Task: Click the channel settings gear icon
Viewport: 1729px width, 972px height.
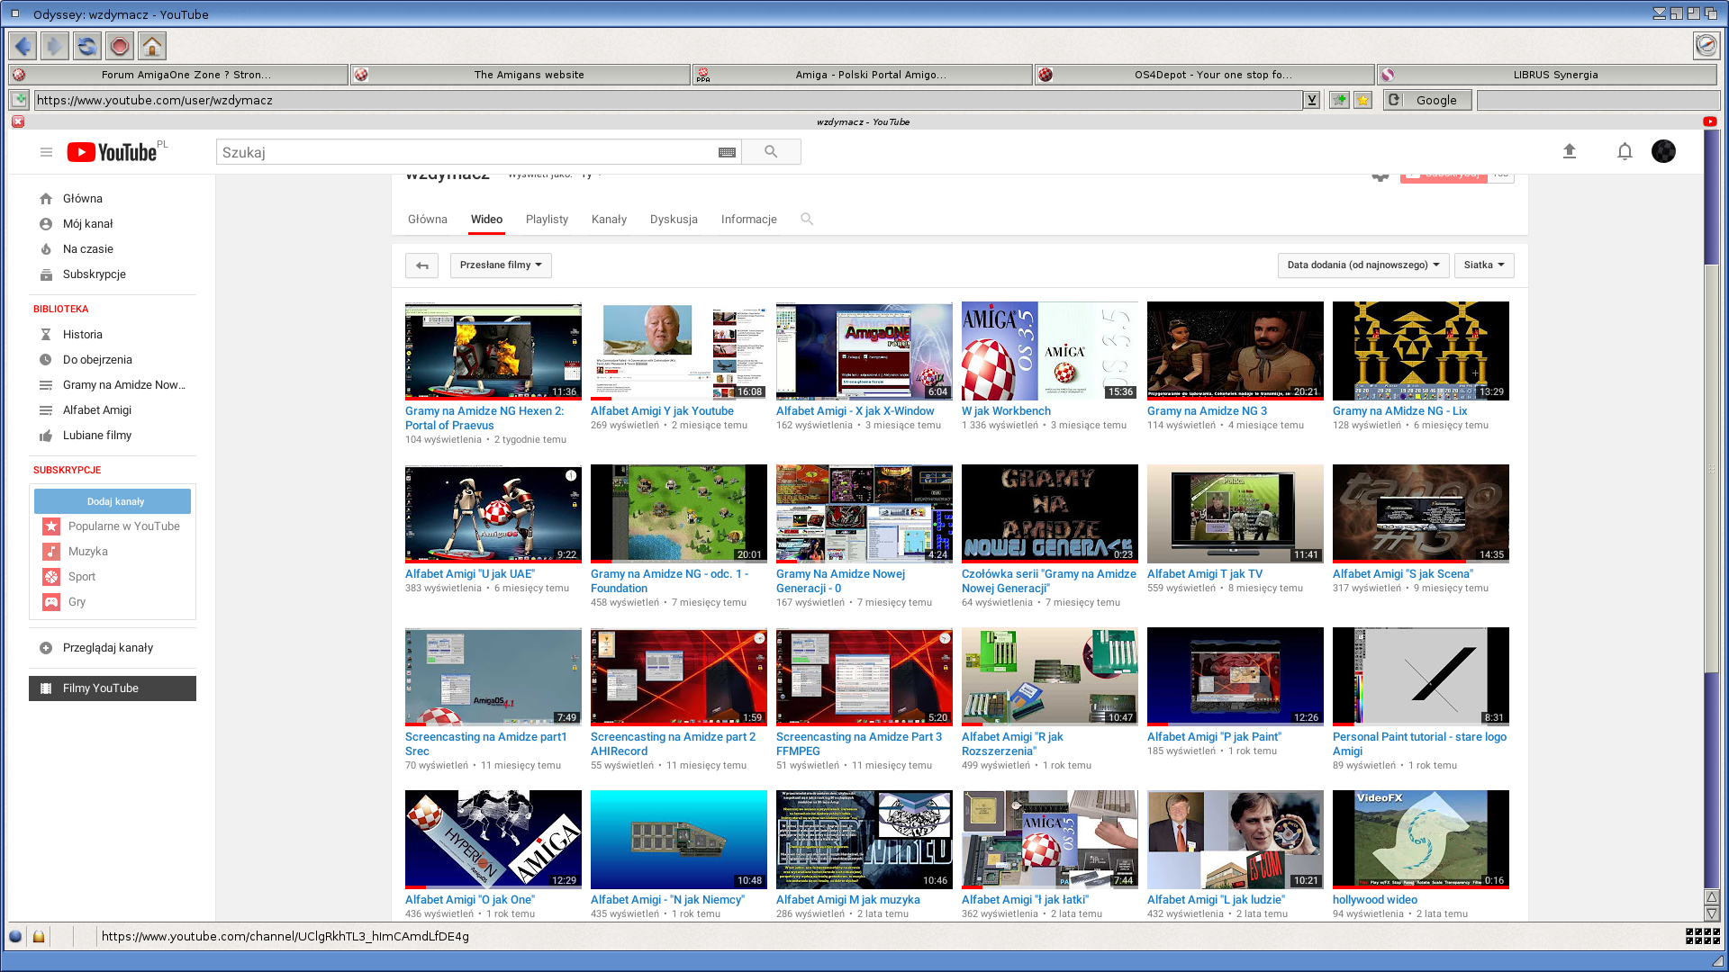Action: [x=1380, y=176]
